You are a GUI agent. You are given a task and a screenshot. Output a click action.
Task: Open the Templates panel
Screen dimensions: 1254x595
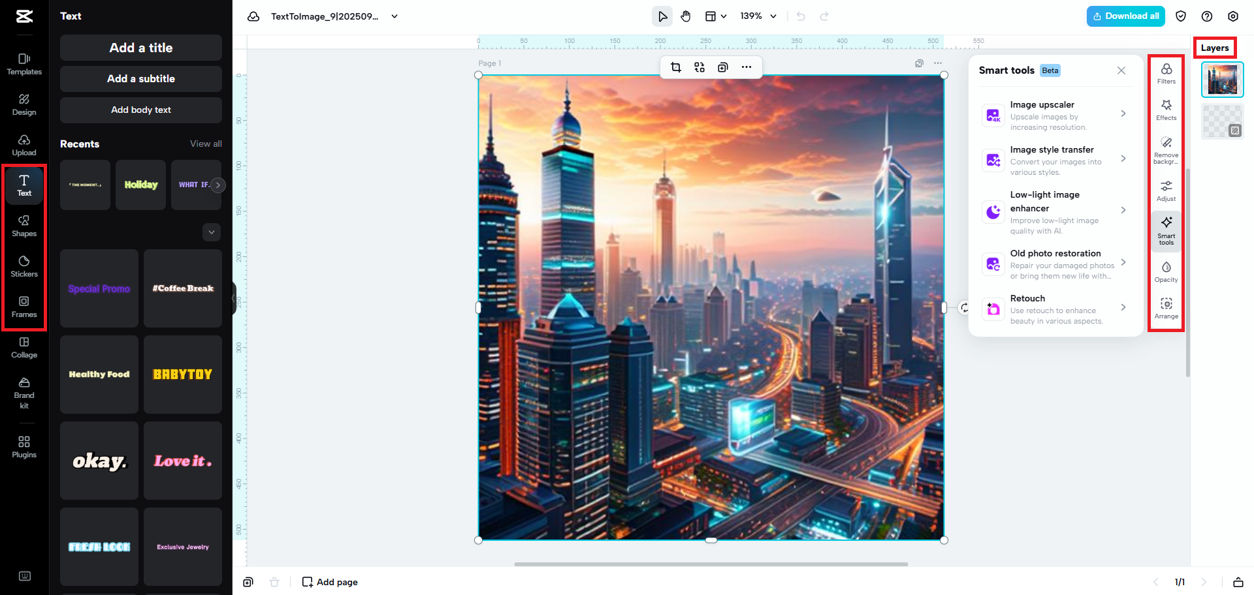(24, 63)
